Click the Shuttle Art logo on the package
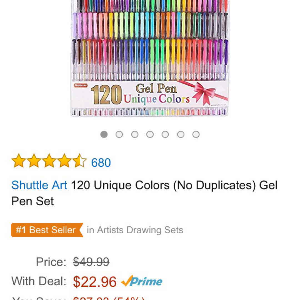The height and width of the screenshot is (300, 300). pos(81,86)
